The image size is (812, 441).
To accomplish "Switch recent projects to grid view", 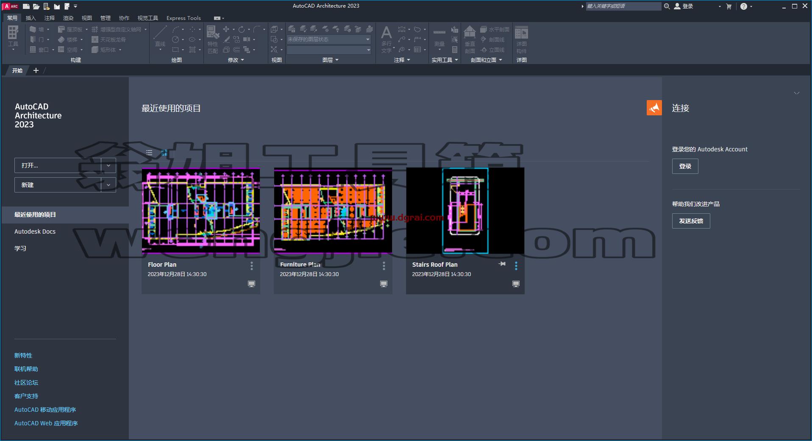I will (164, 153).
